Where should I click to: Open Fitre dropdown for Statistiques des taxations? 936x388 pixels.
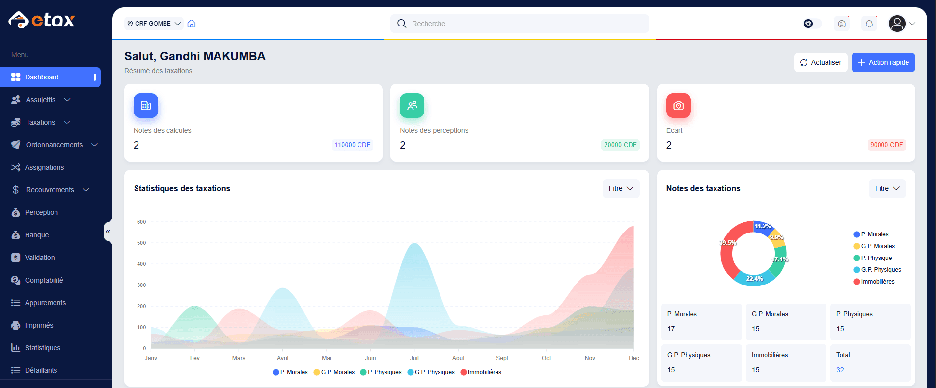pos(621,188)
